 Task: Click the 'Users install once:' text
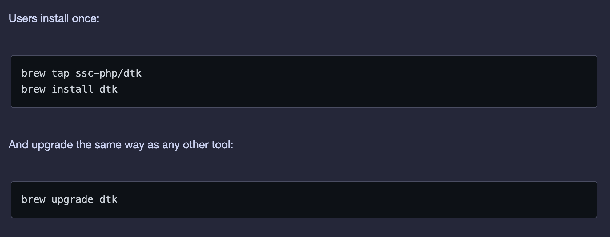pyautogui.click(x=54, y=18)
